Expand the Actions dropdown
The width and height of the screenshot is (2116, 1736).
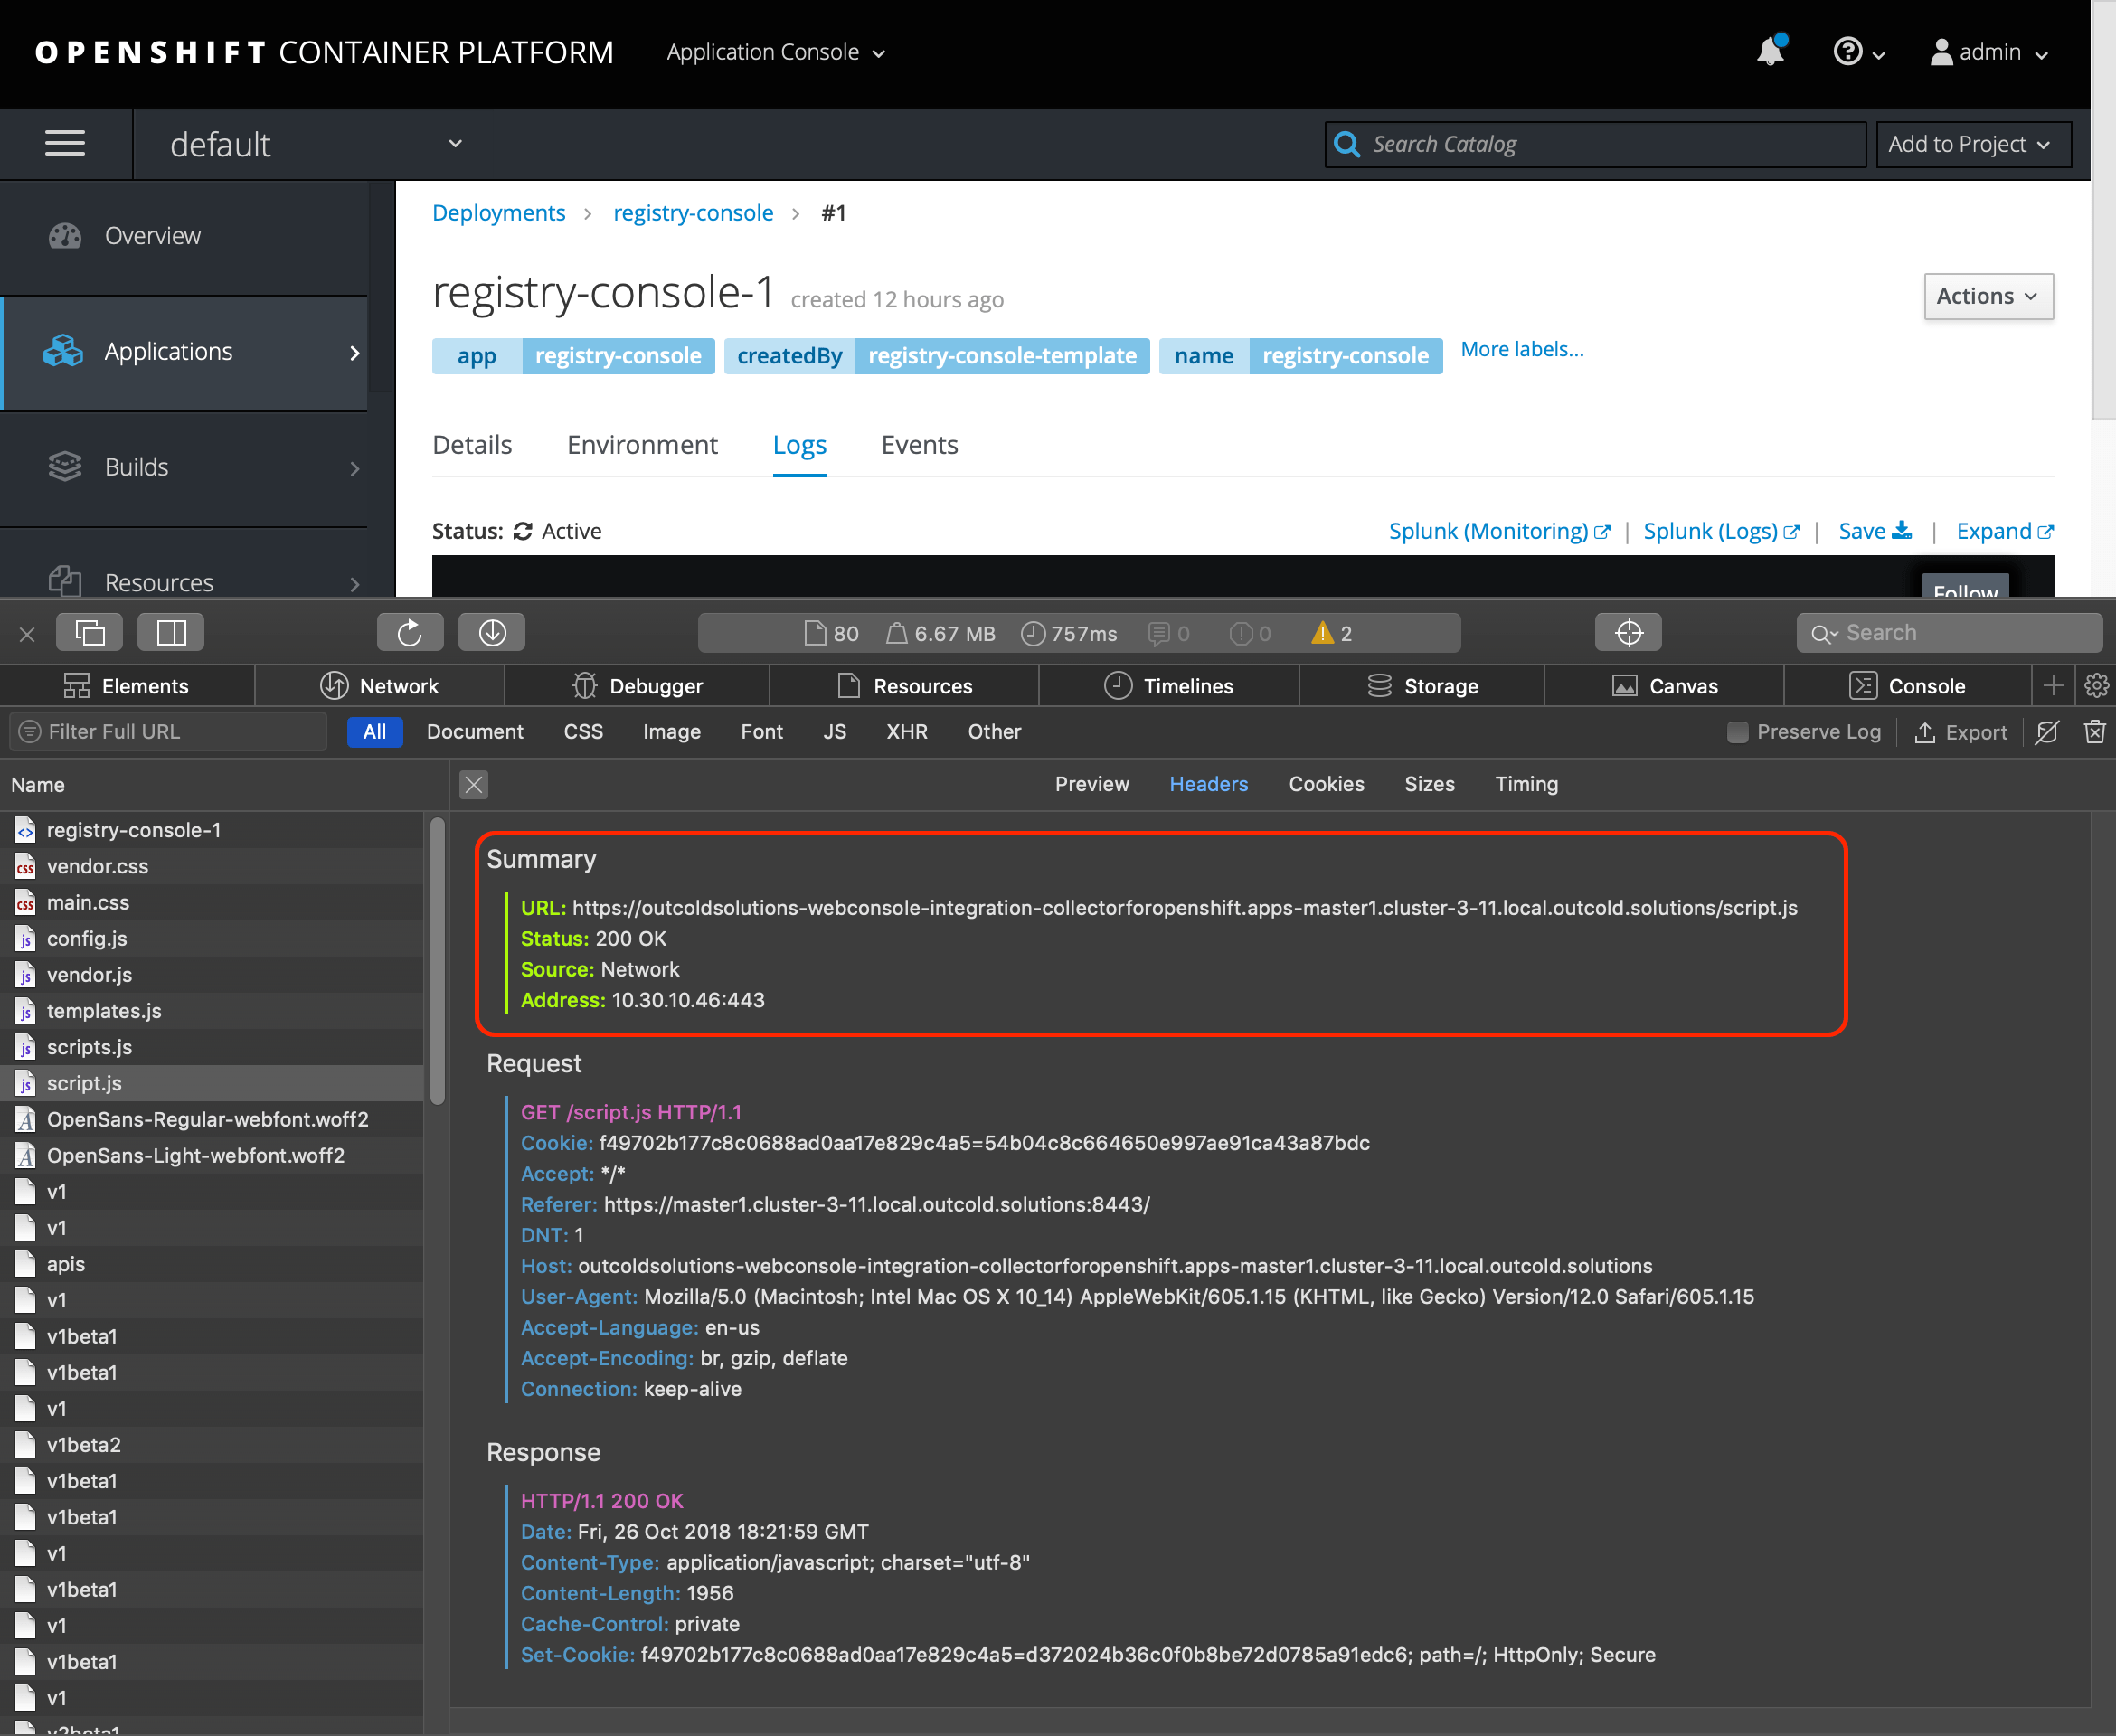1987,296
